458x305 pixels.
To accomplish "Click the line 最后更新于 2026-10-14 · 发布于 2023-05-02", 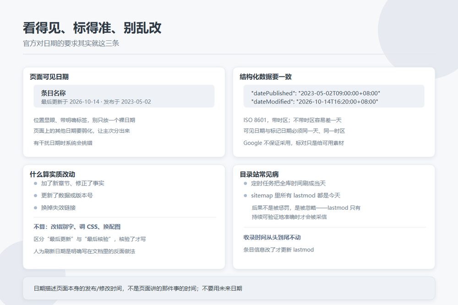I will point(96,102).
